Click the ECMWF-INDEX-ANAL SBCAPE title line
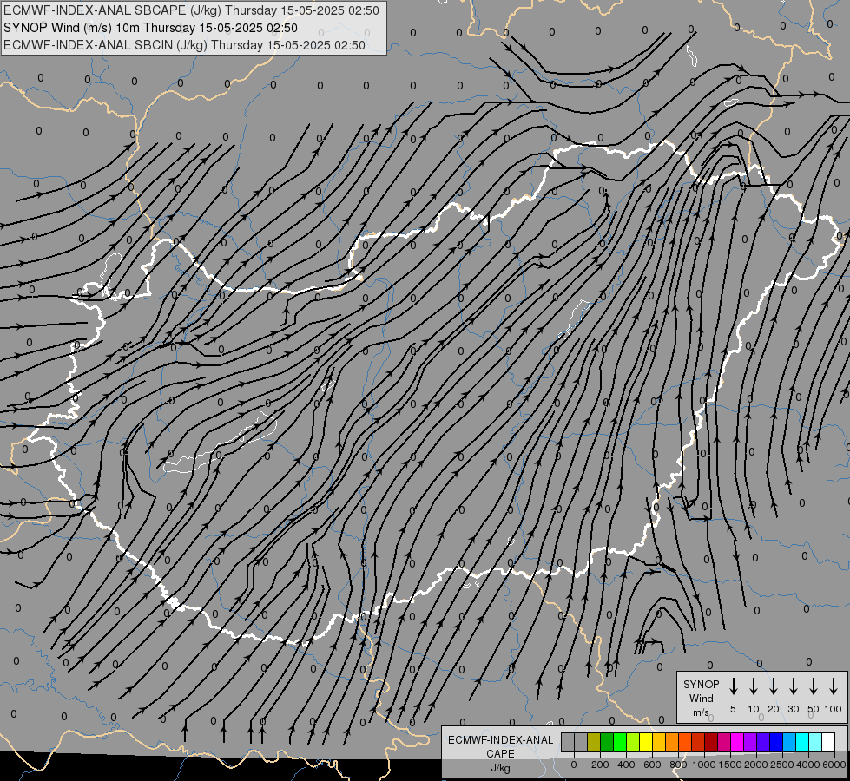850x781 pixels. (191, 10)
